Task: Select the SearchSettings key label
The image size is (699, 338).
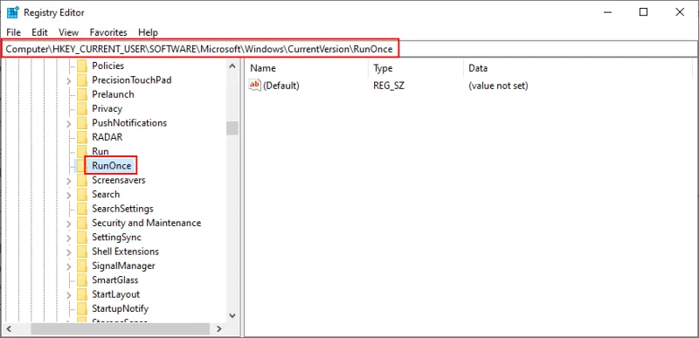Action: click(122, 209)
